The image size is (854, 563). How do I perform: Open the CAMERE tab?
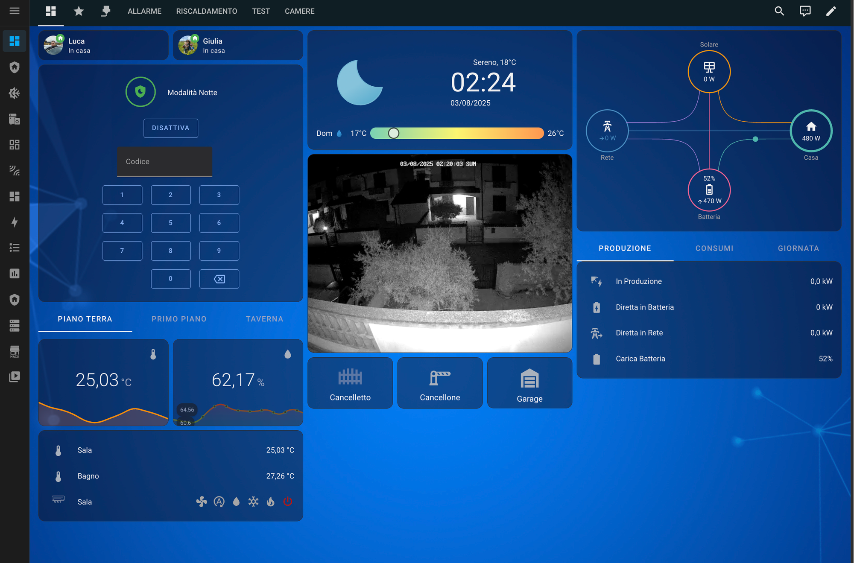pos(300,11)
